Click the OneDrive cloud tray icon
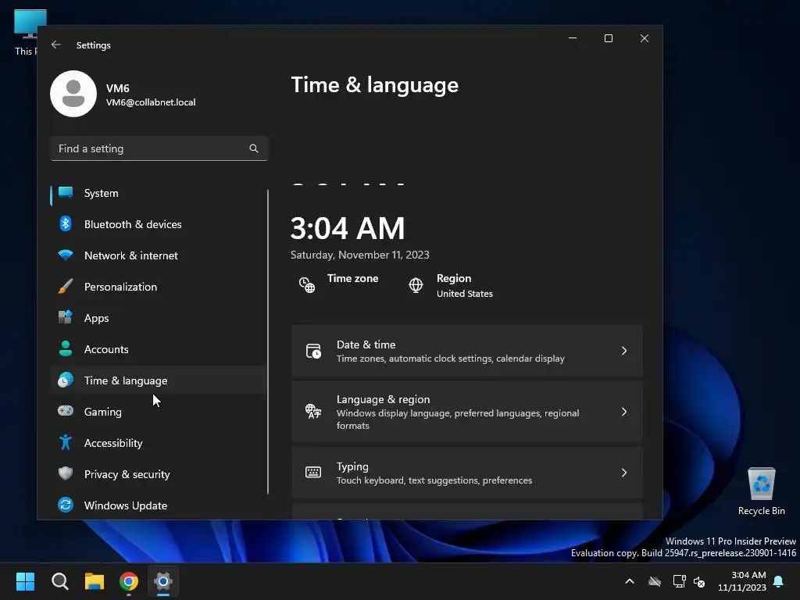The height and width of the screenshot is (600, 800). click(x=655, y=581)
